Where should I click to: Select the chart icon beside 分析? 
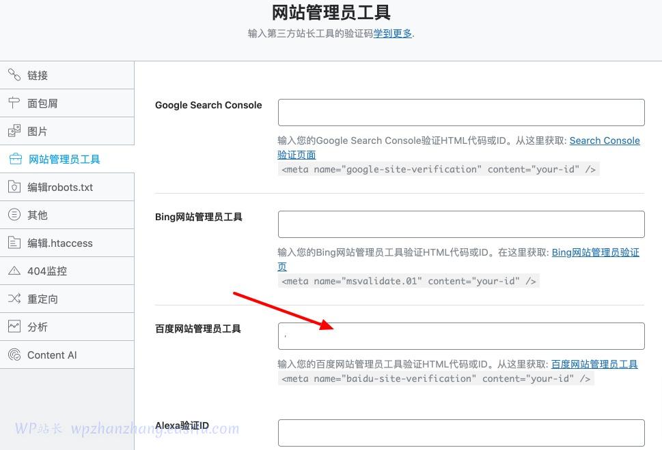[14, 327]
